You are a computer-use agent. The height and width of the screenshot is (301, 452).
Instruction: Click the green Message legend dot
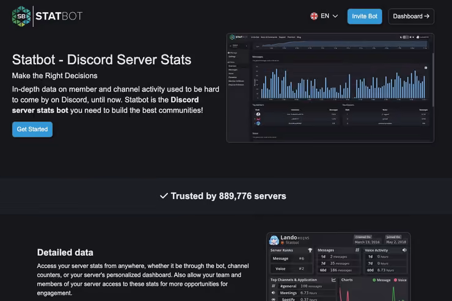coord(374,280)
